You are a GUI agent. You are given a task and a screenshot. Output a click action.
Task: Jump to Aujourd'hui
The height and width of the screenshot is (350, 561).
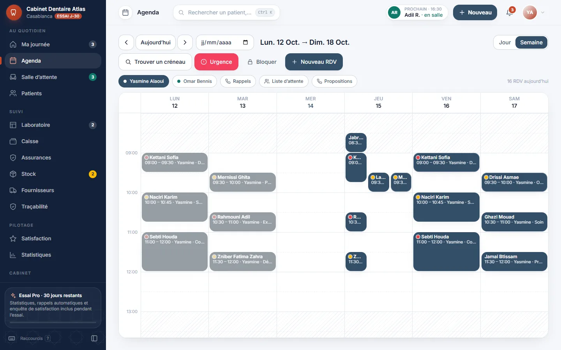[155, 42]
